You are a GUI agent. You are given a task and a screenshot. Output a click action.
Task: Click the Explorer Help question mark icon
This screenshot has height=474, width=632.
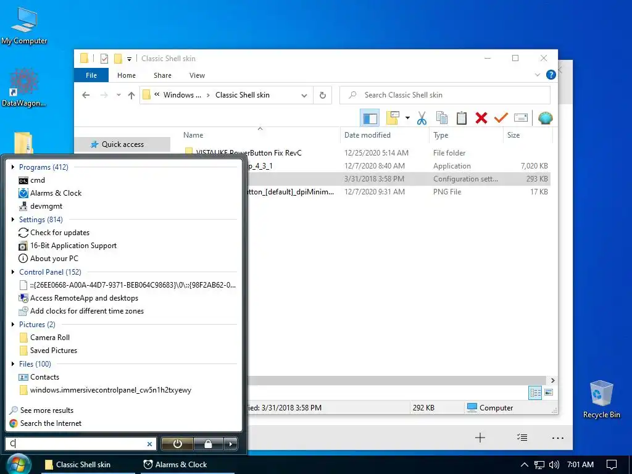tap(551, 75)
